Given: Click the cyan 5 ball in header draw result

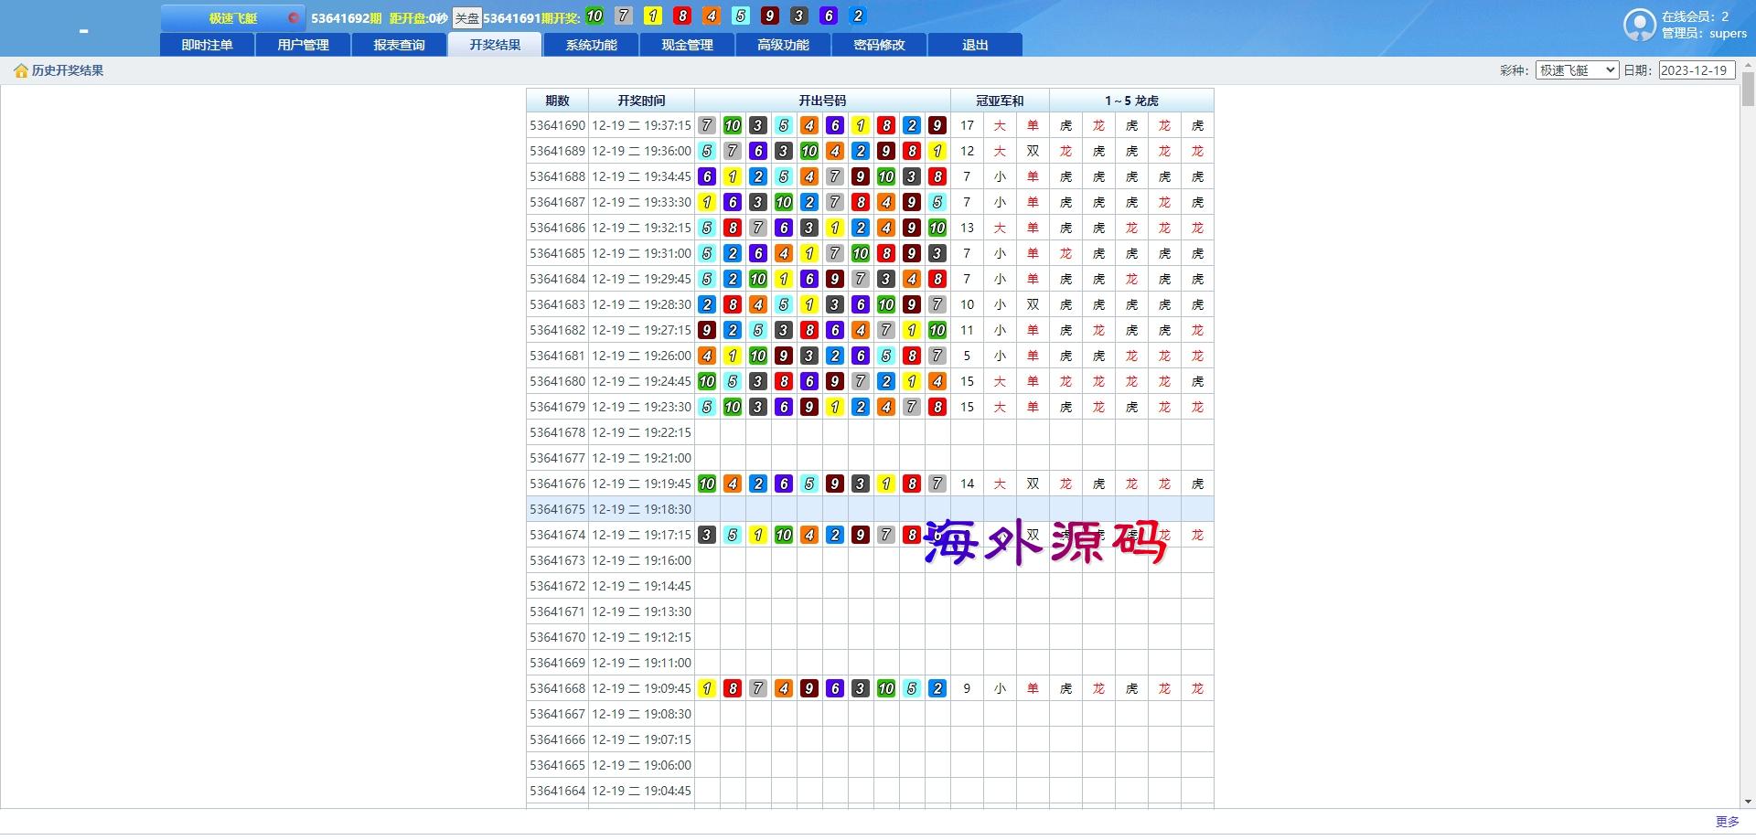Looking at the screenshot, I should tap(741, 16).
